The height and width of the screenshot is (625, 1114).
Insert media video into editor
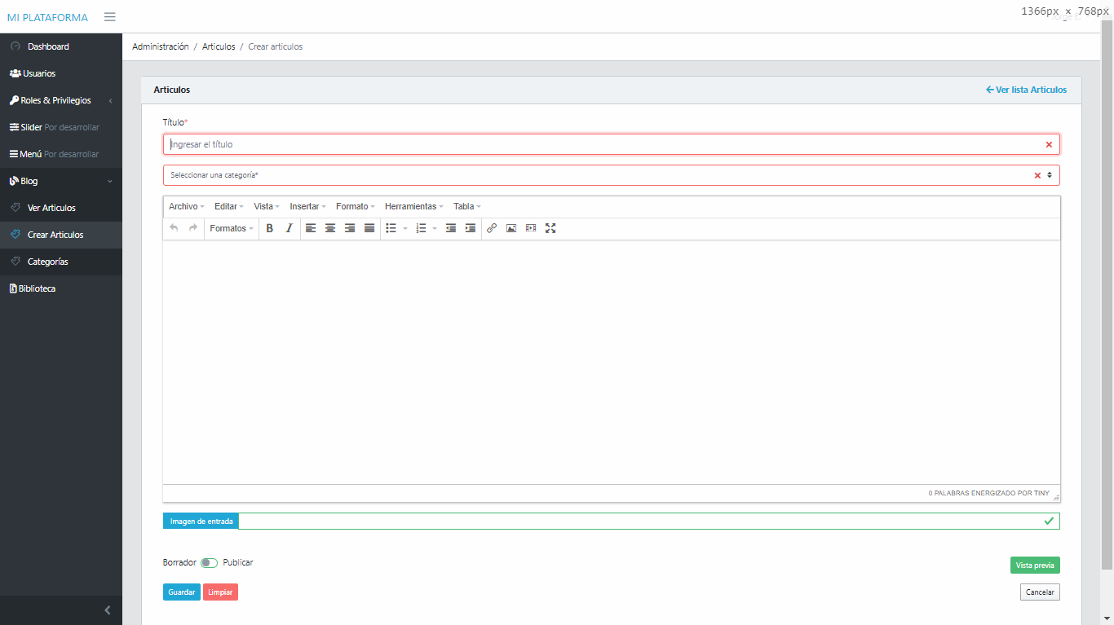[531, 228]
